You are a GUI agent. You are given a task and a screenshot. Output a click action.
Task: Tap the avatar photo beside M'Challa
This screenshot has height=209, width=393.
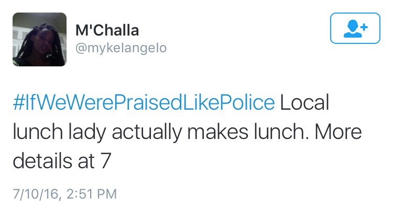pos(39,39)
